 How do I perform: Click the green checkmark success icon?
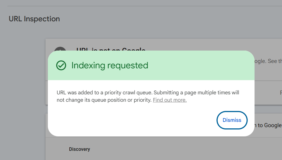tap(61, 65)
